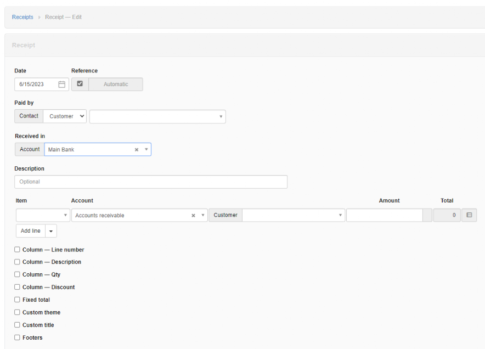This screenshot has width=485, height=349.
Task: Enable the Custom theme checkbox
Action: coord(17,312)
